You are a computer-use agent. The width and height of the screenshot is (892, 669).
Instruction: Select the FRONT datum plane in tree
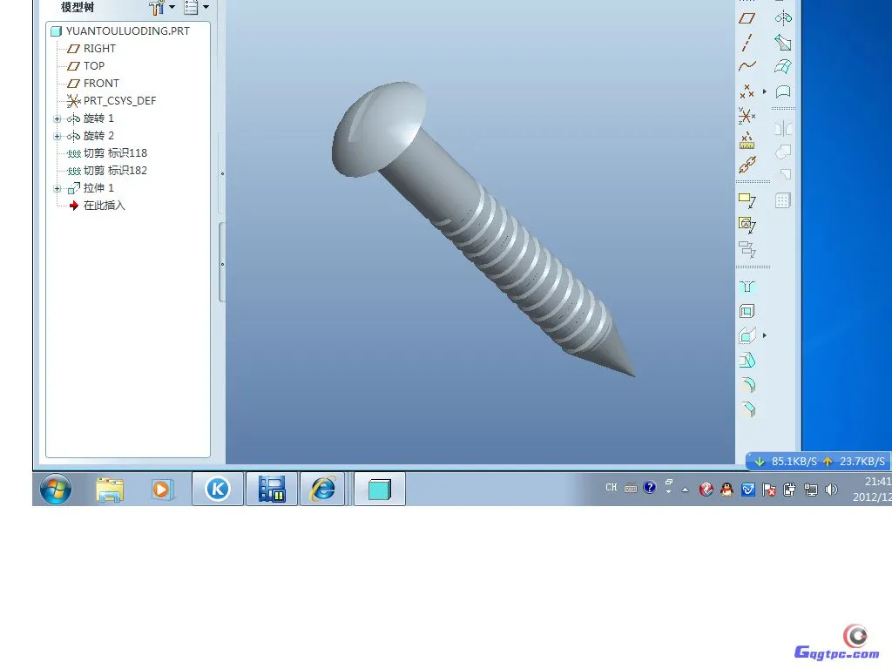(101, 84)
